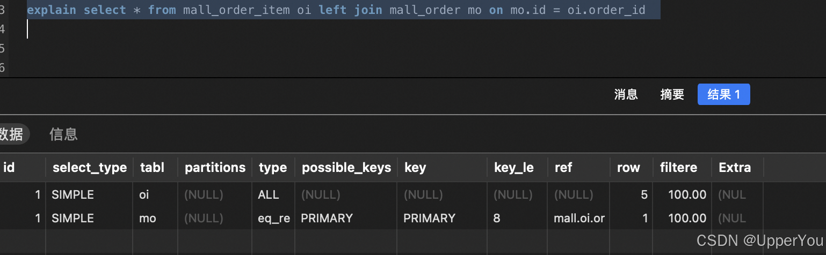Open the 信息 sub-tab
Viewport: 826px width, 255px height.
(63, 134)
